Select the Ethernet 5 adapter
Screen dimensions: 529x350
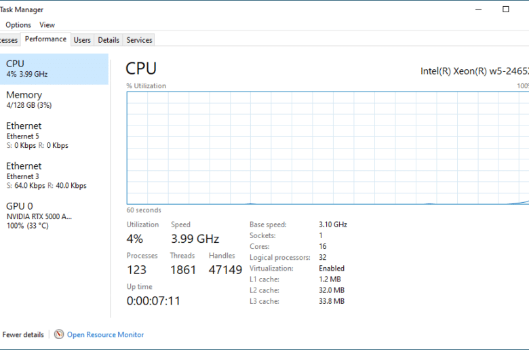pyautogui.click(x=54, y=136)
